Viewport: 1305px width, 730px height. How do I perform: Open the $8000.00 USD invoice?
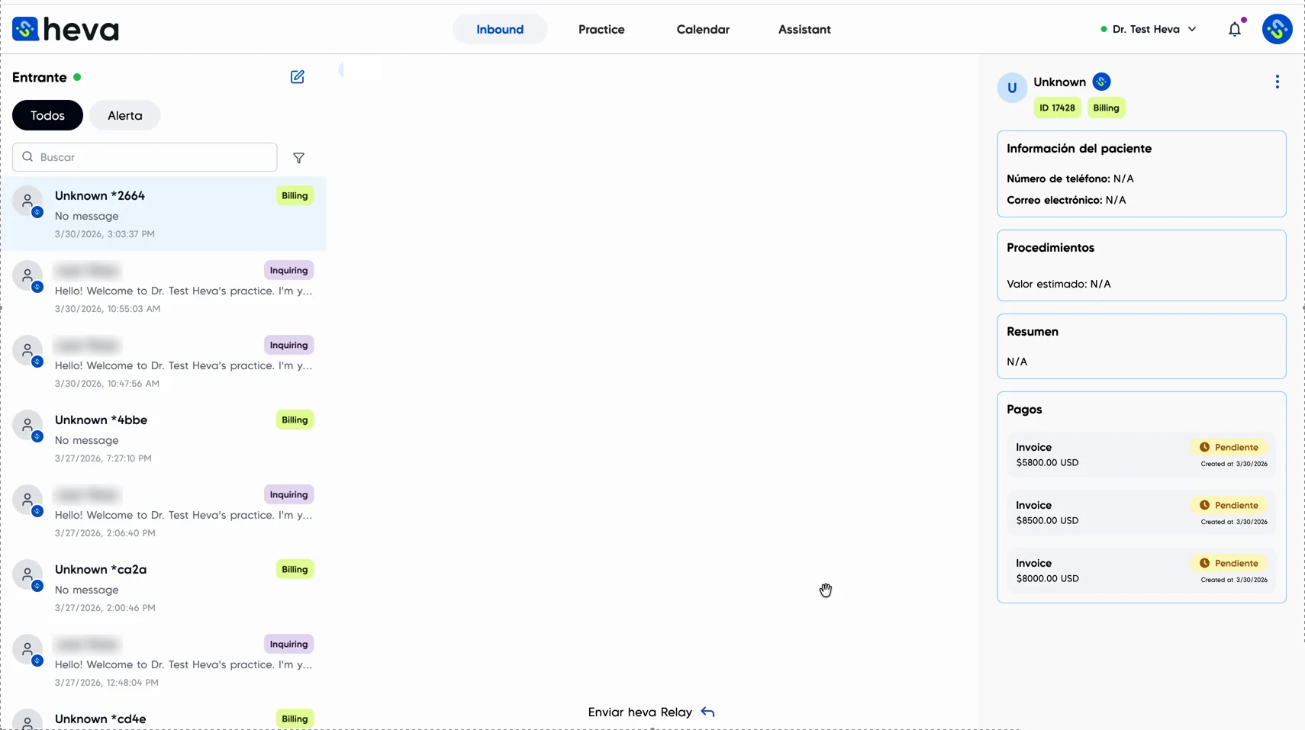click(1141, 571)
